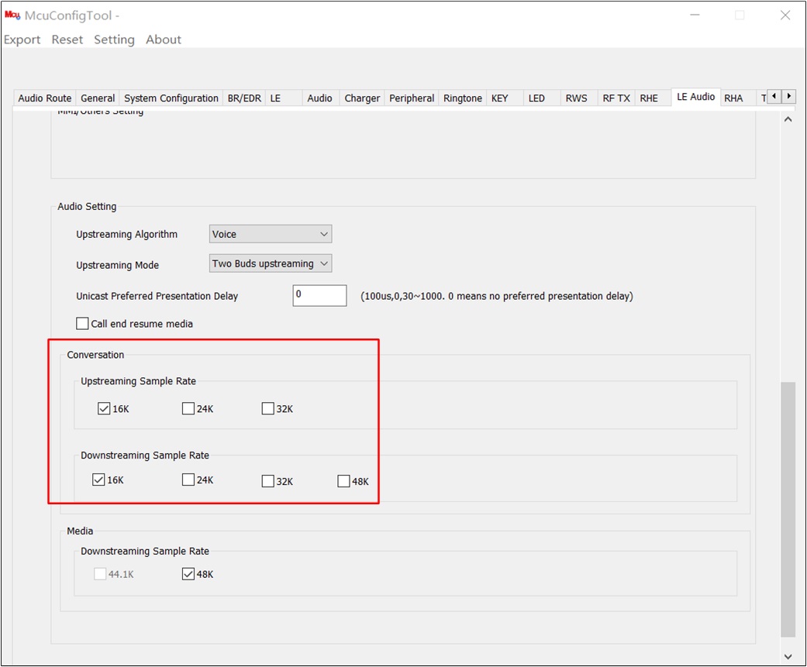The height and width of the screenshot is (667, 807).
Task: Click the vertical scrollbar thumb
Action: 788,509
